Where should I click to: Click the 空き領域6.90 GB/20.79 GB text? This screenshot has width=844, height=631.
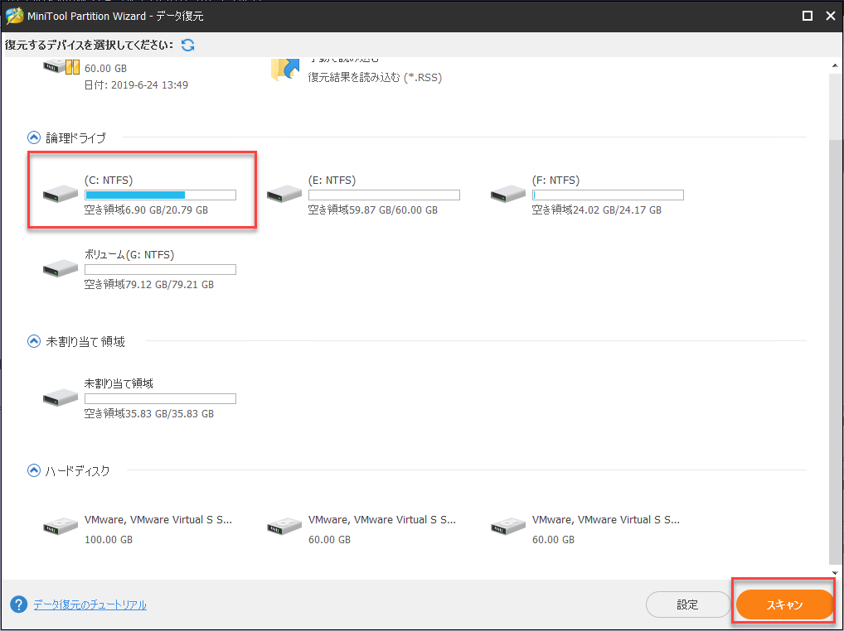[146, 210]
